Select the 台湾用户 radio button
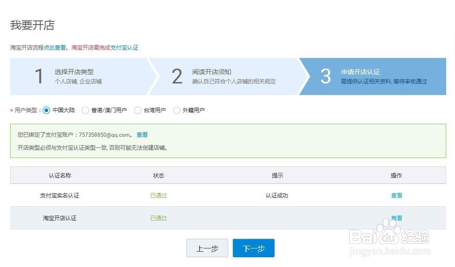The width and height of the screenshot is (455, 267). click(x=138, y=110)
